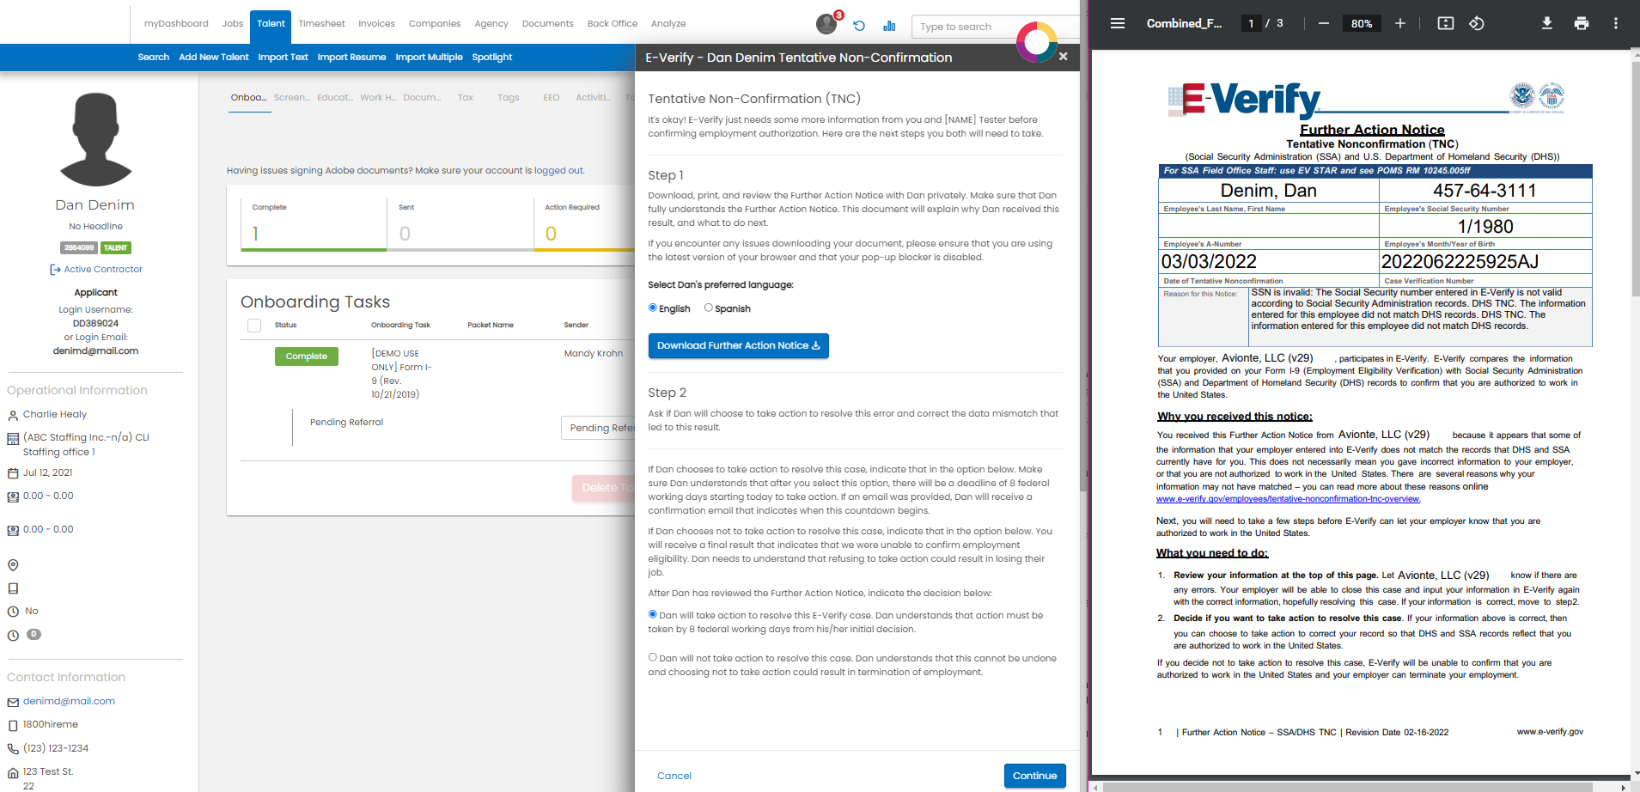Zoom in on the PDF document

tap(1400, 23)
